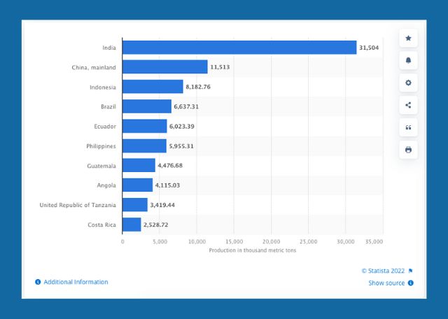The width and height of the screenshot is (448, 319).
Task: Click the value label 11,513
Action: pyautogui.click(x=220, y=67)
